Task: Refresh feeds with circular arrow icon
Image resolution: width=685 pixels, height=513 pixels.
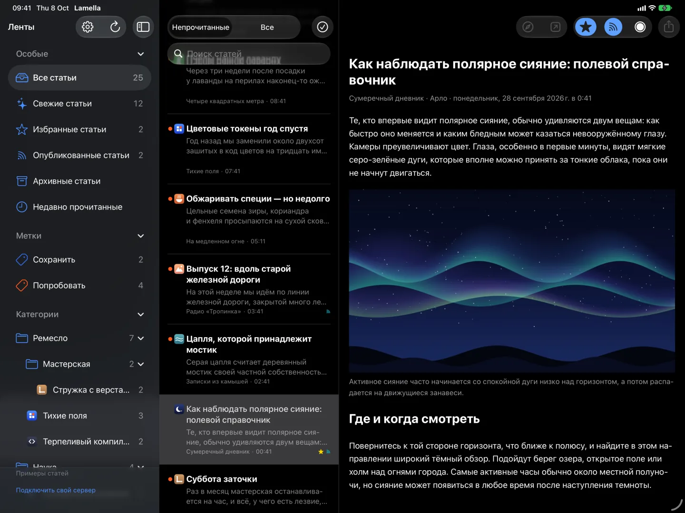Action: pos(115,27)
